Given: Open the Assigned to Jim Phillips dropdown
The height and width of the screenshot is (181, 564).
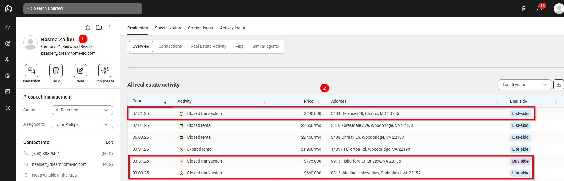Looking at the screenshot, I should point(82,124).
